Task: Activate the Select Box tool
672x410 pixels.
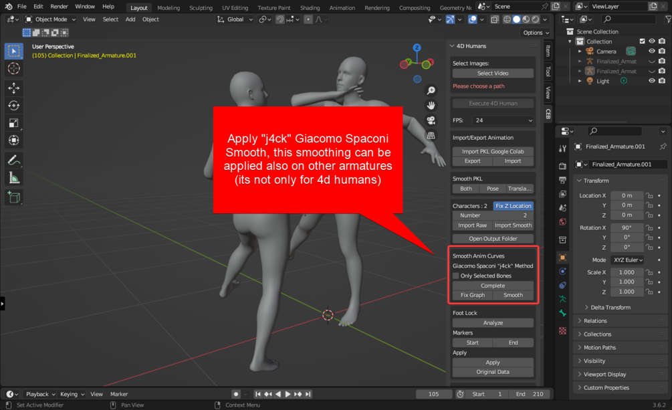Action: pyautogui.click(x=14, y=51)
